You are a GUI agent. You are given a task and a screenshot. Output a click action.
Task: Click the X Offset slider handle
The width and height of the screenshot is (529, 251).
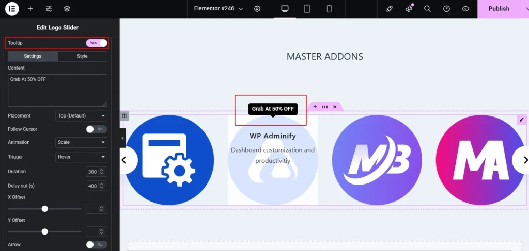pyautogui.click(x=45, y=209)
